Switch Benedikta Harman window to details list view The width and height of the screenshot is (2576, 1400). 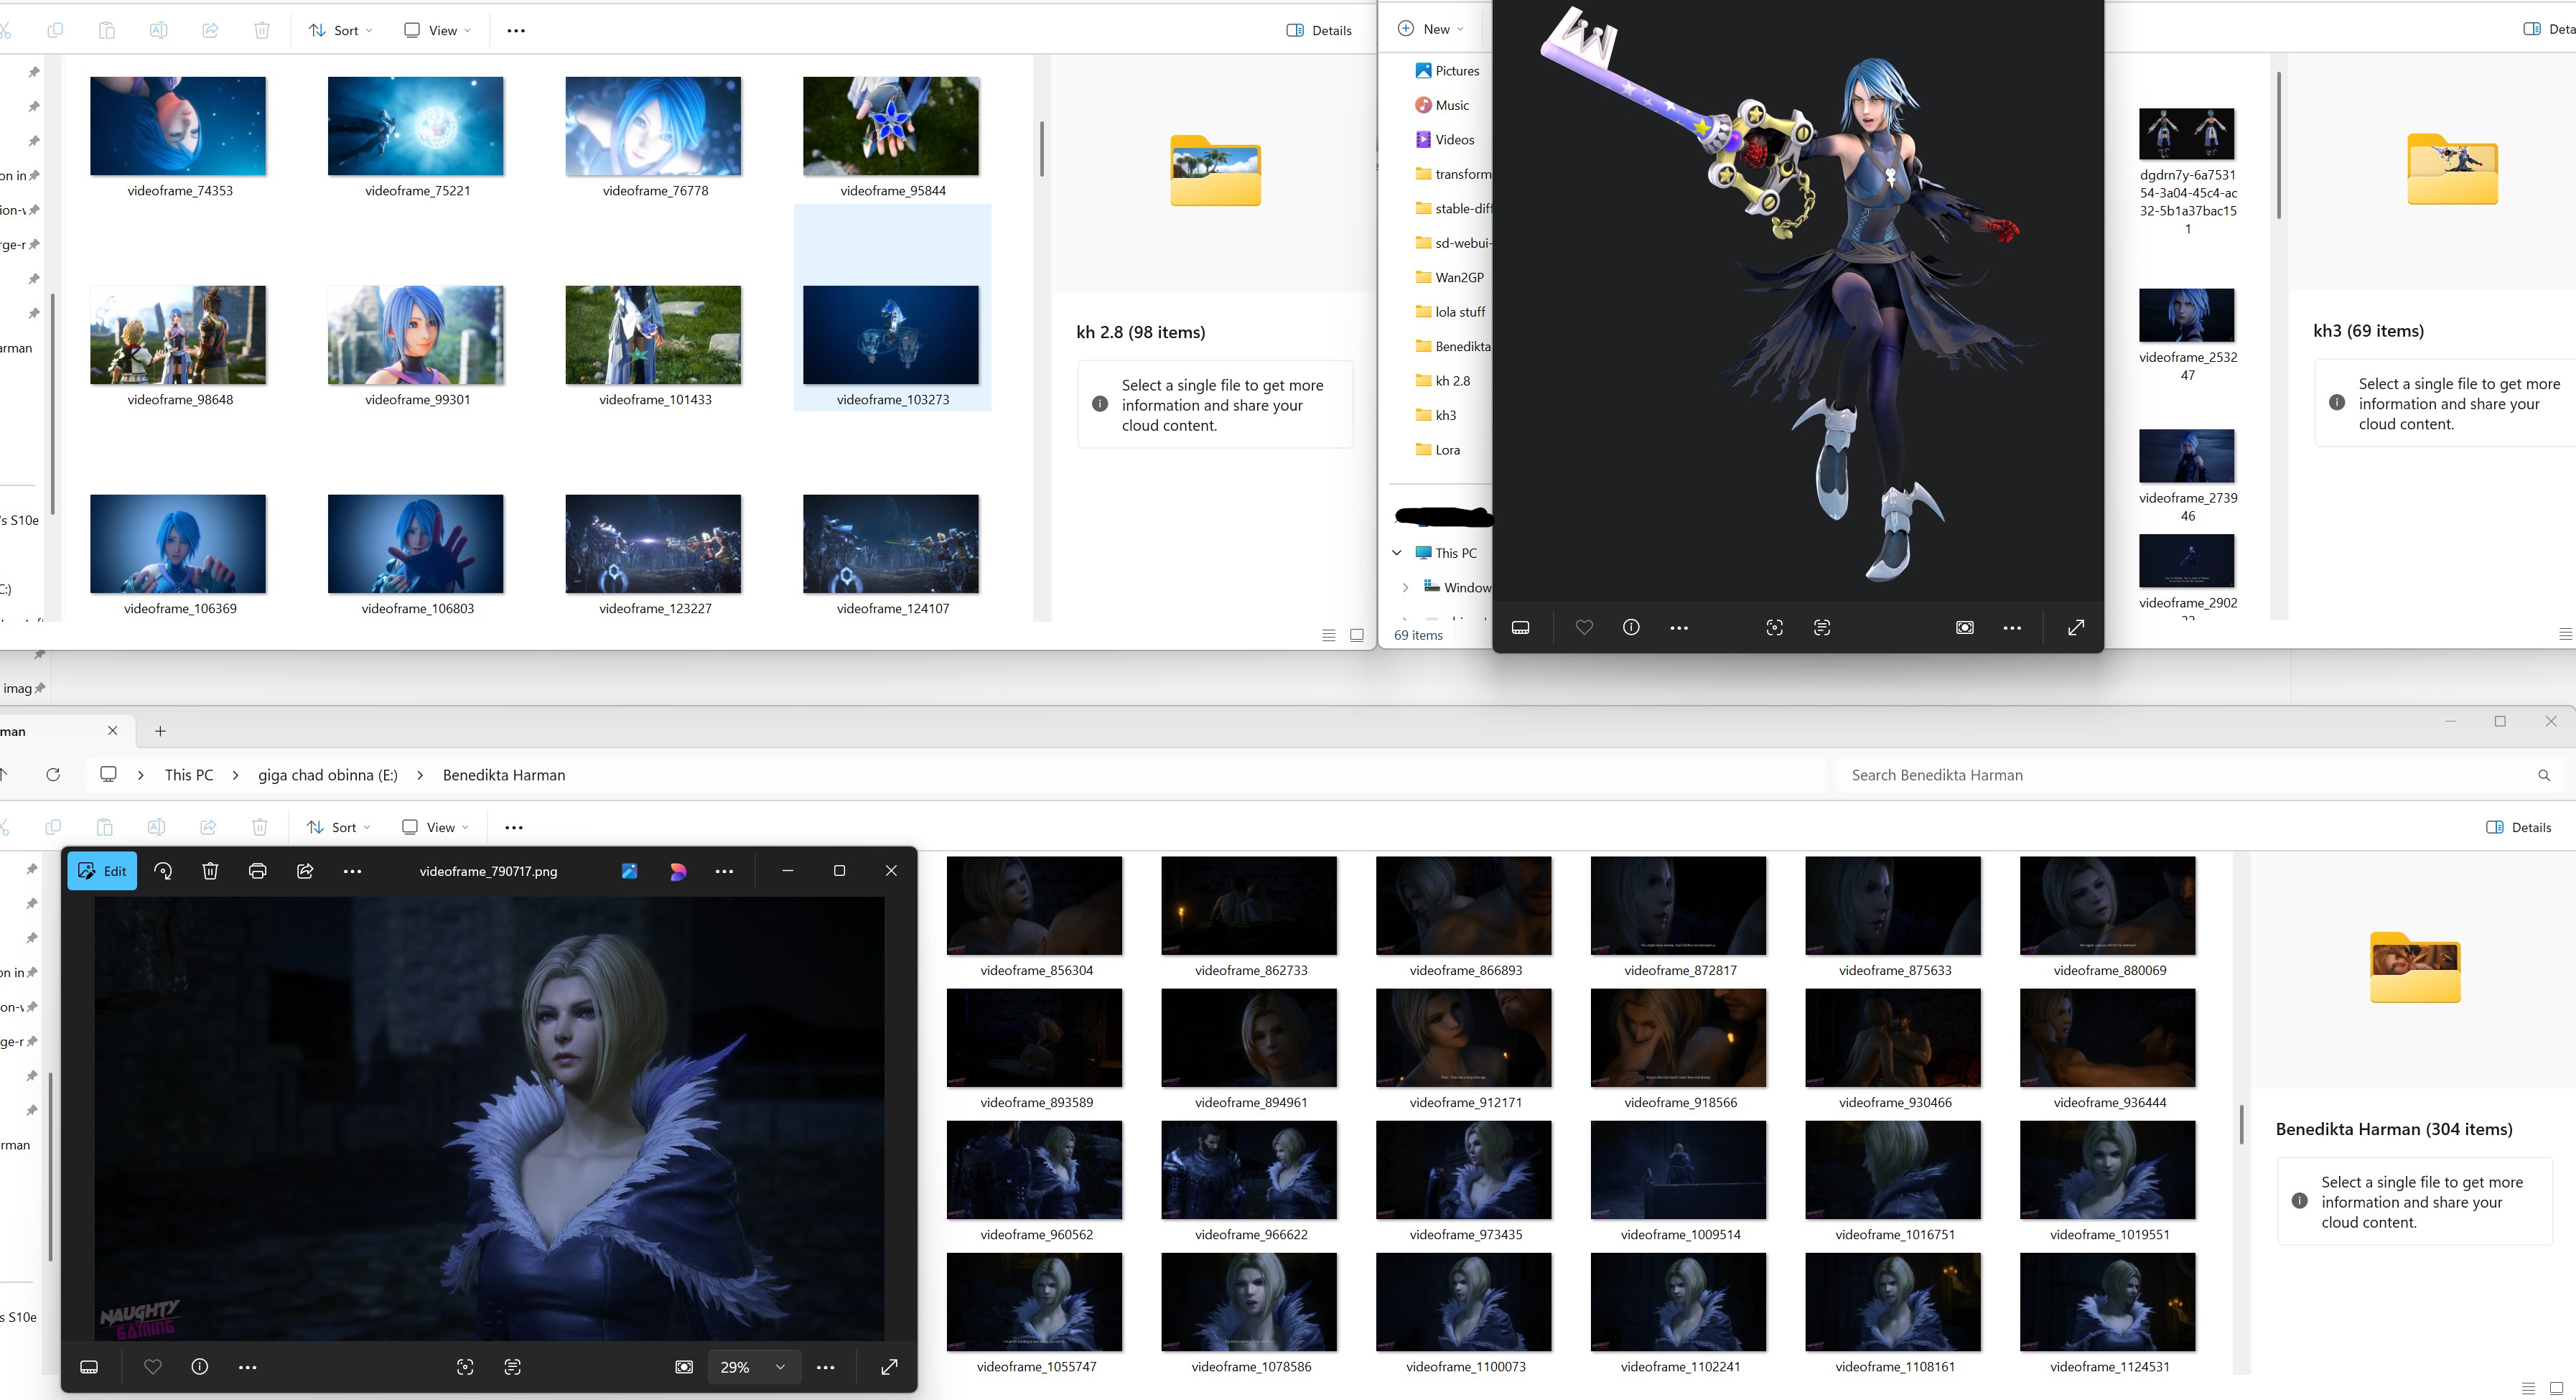2529,1388
